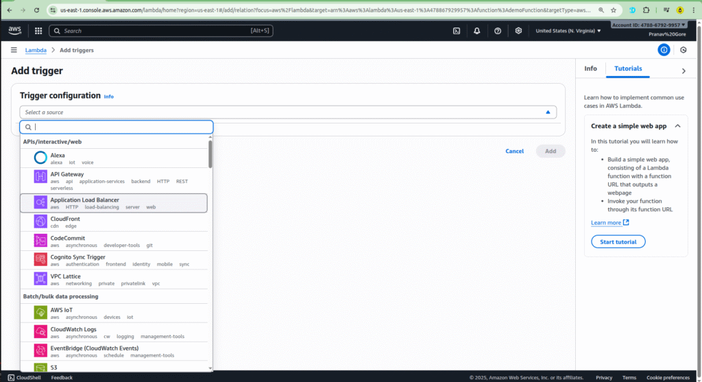Focus the trigger source search field

(x=117, y=127)
